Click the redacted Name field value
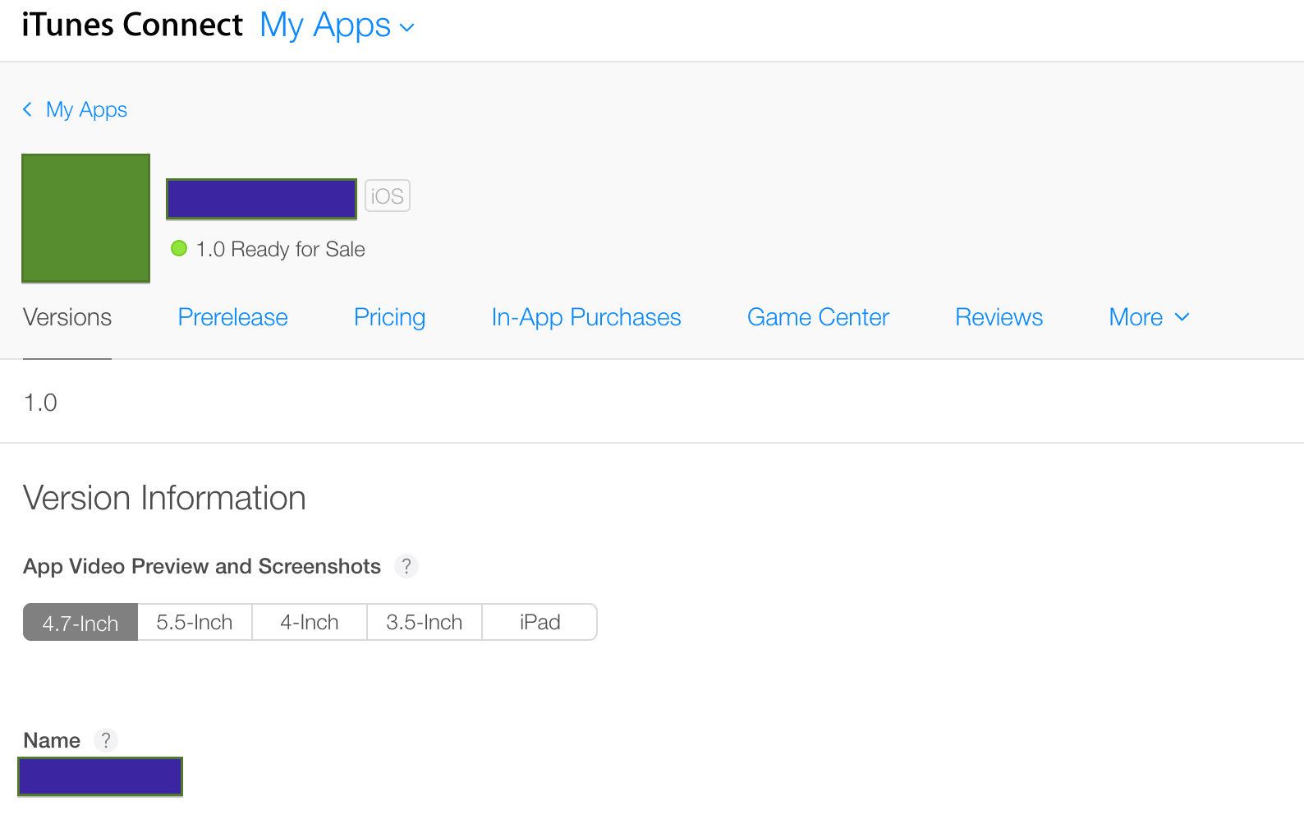Screen dimensions: 1304x815 (100, 776)
